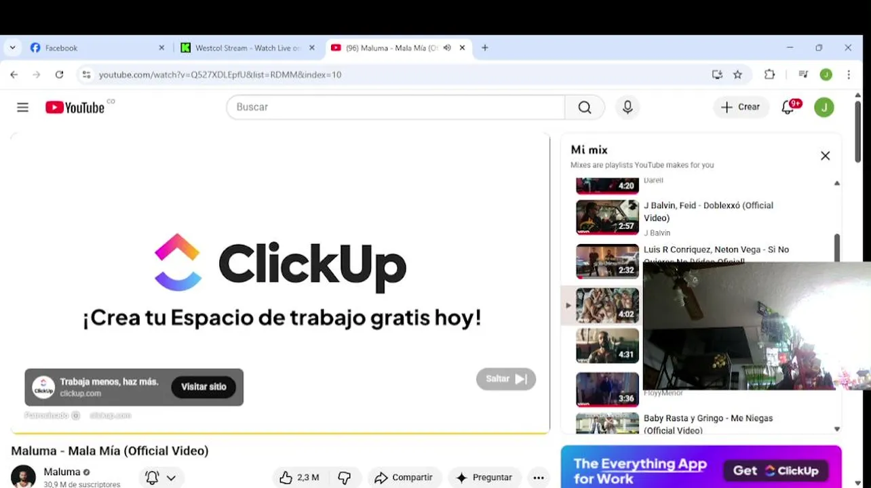Image resolution: width=871 pixels, height=488 pixels.
Task: Close the Maluma YouTube tab
Action: pos(462,48)
